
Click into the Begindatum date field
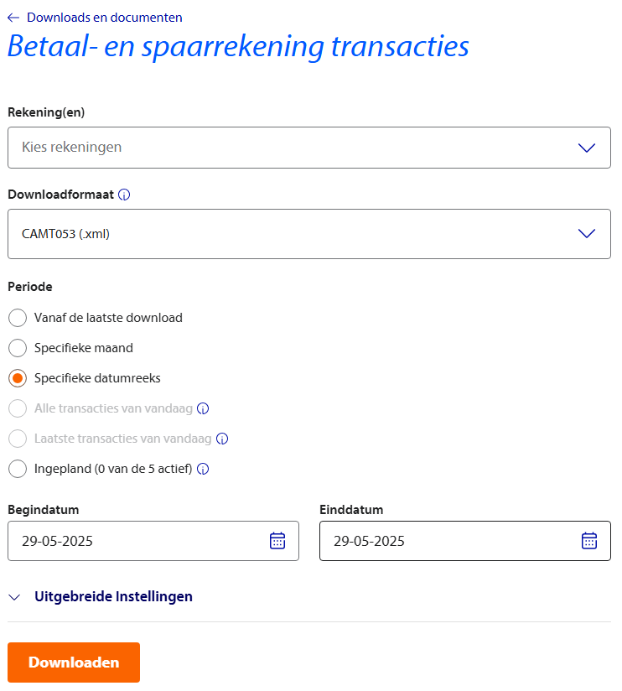click(x=134, y=541)
